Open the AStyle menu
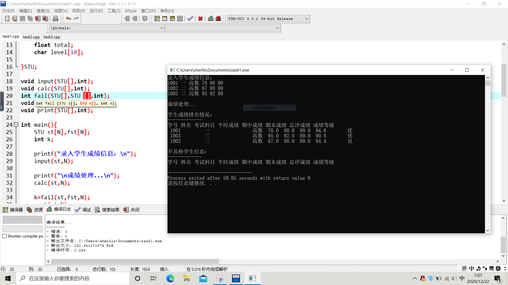Image resolution: width=508 pixels, height=285 pixels. tap(131, 11)
